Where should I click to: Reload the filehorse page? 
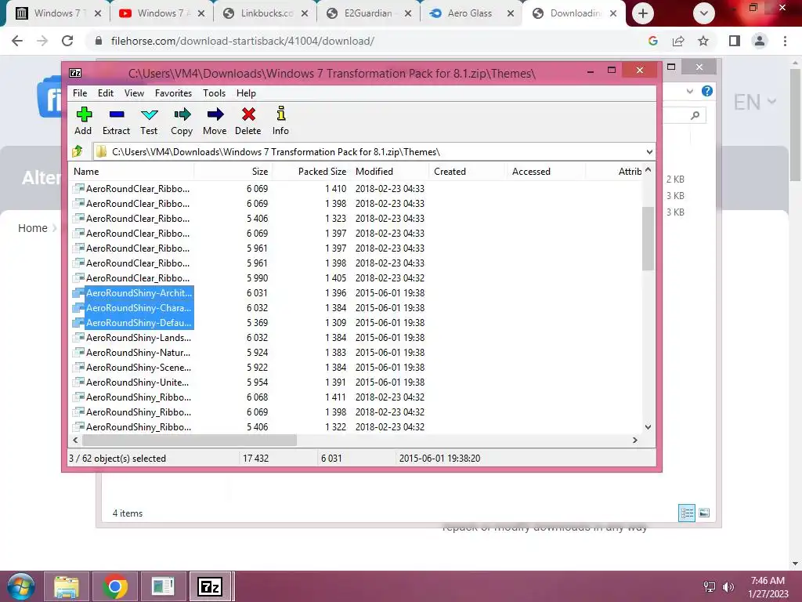tap(67, 41)
